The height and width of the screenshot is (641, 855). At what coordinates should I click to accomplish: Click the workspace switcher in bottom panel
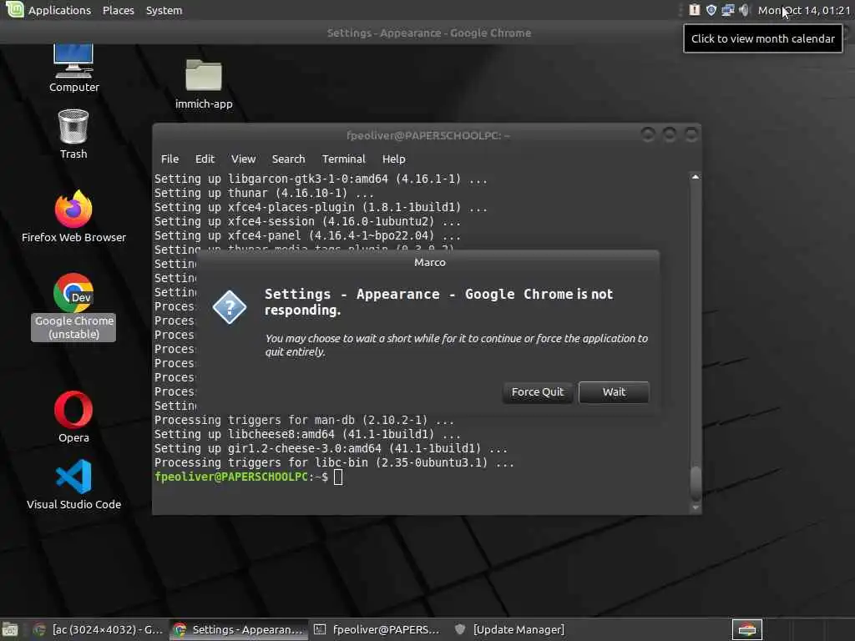tap(746, 629)
